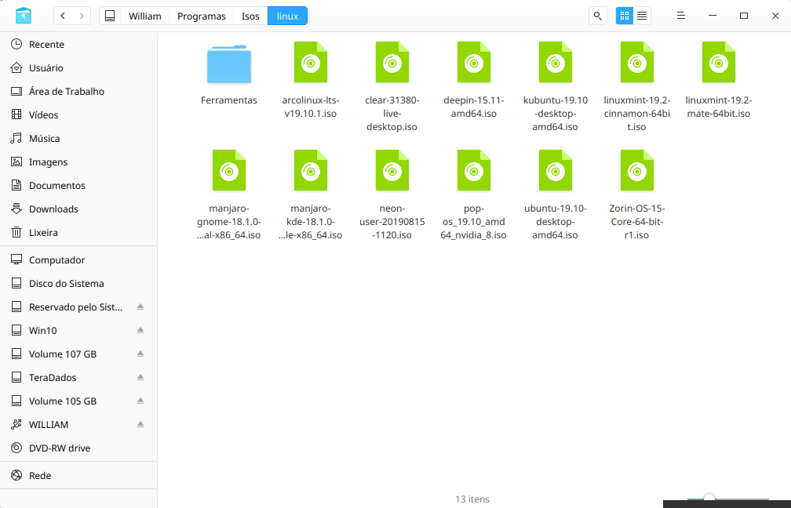Select Computador in the sidebar
The width and height of the screenshot is (791, 508).
pos(78,260)
